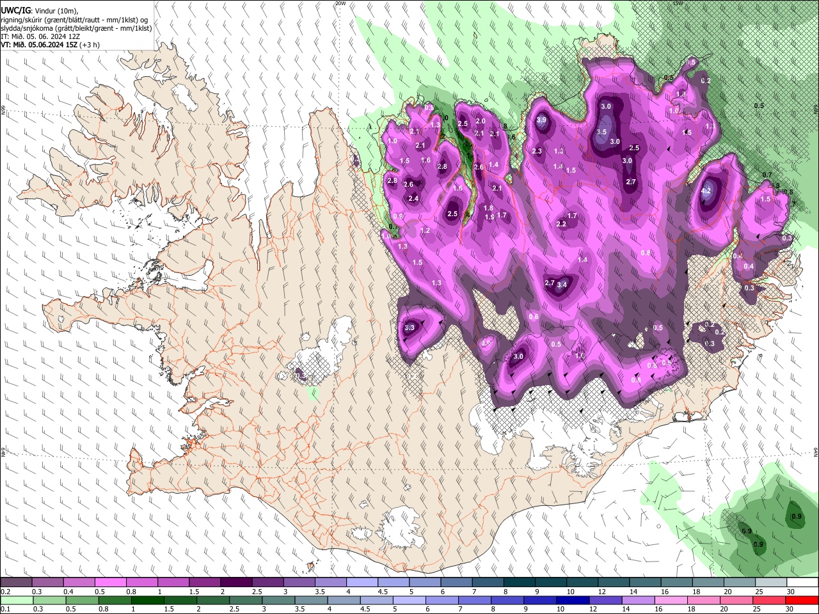Pick the dark mauve 0.2 legend swatch
The width and height of the screenshot is (819, 614).
(15, 582)
